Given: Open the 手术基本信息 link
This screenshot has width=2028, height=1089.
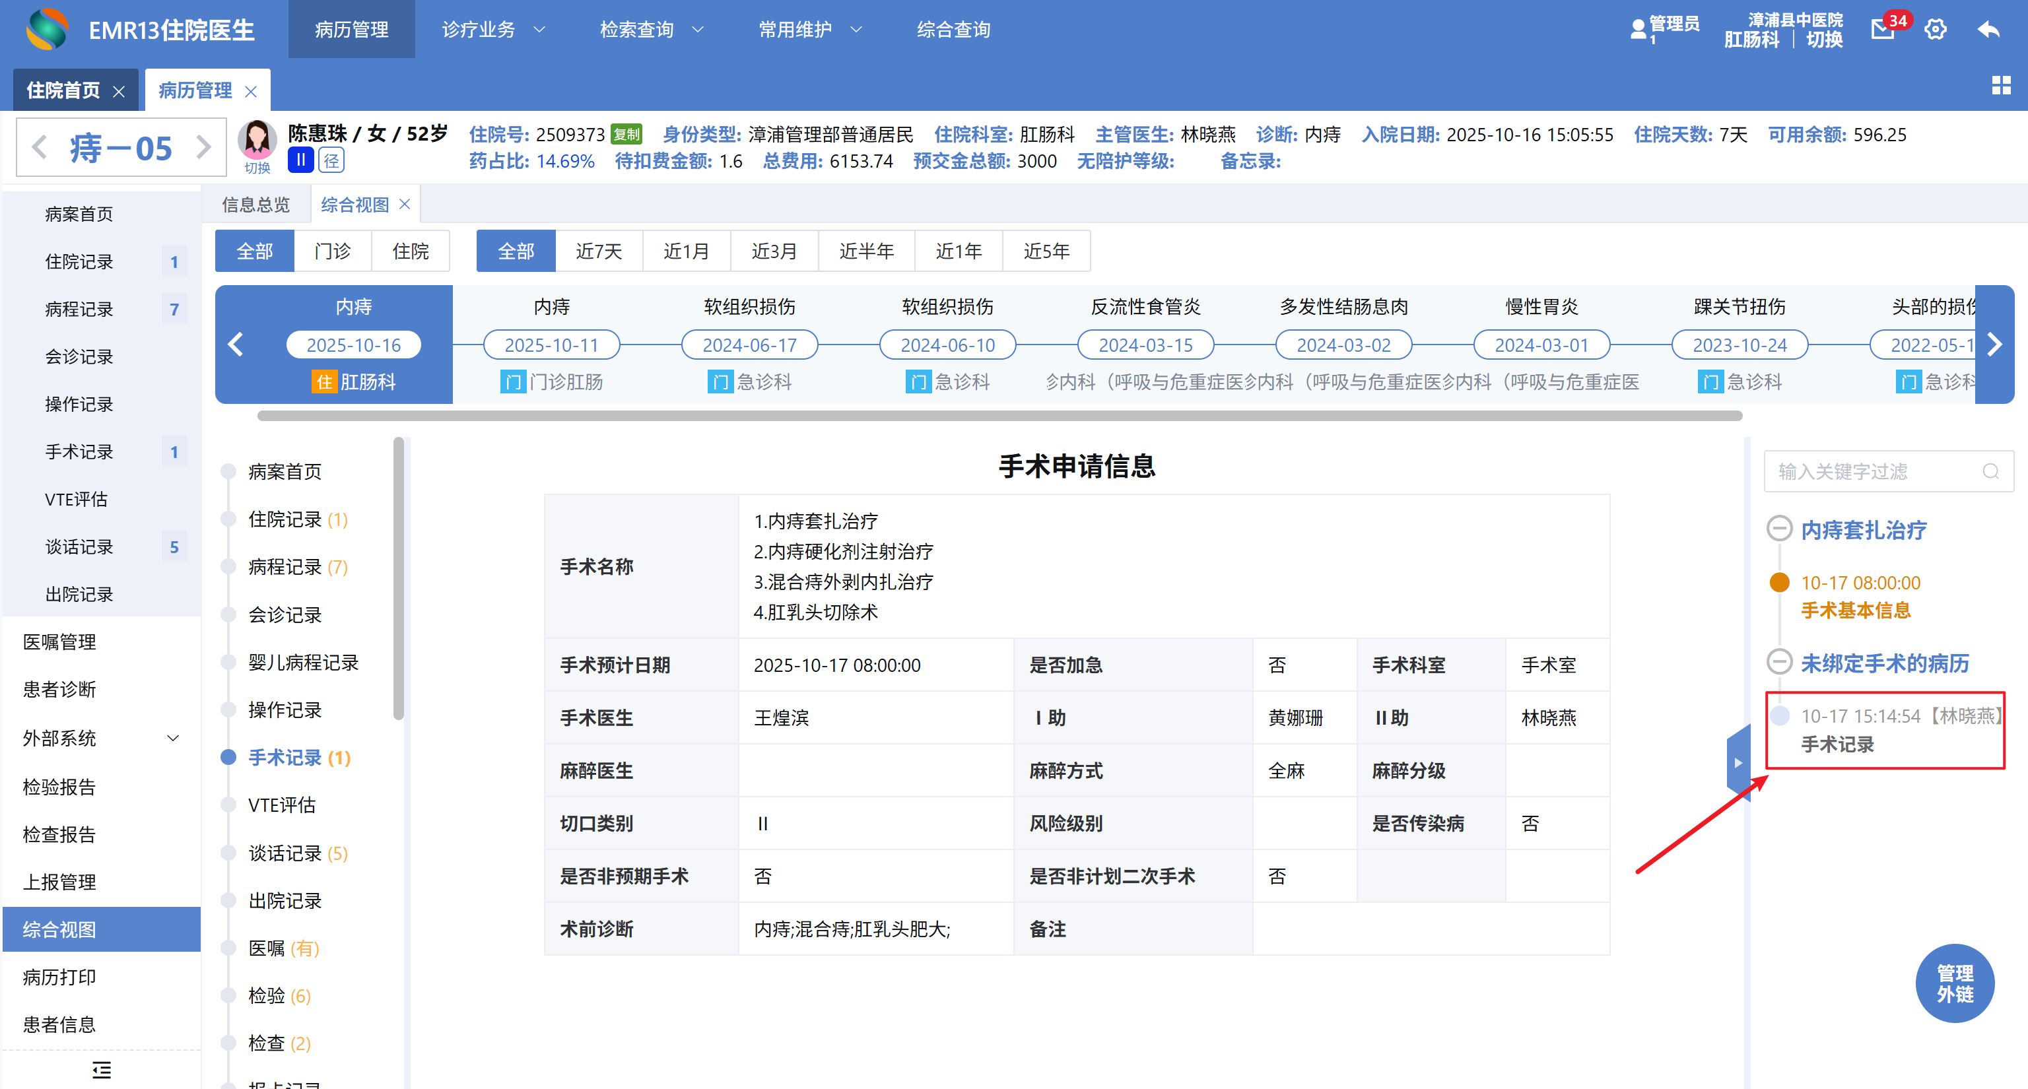Looking at the screenshot, I should [x=1856, y=610].
